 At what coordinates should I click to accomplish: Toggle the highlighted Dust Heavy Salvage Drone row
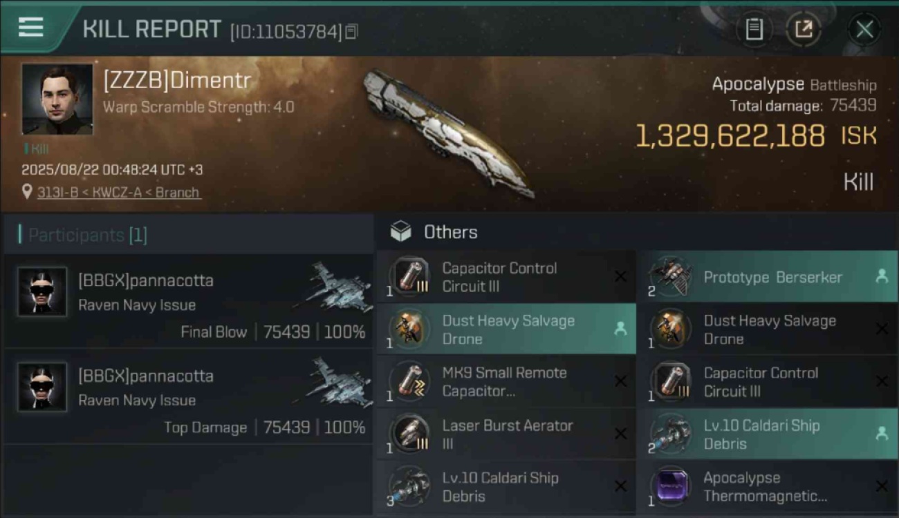coord(506,329)
